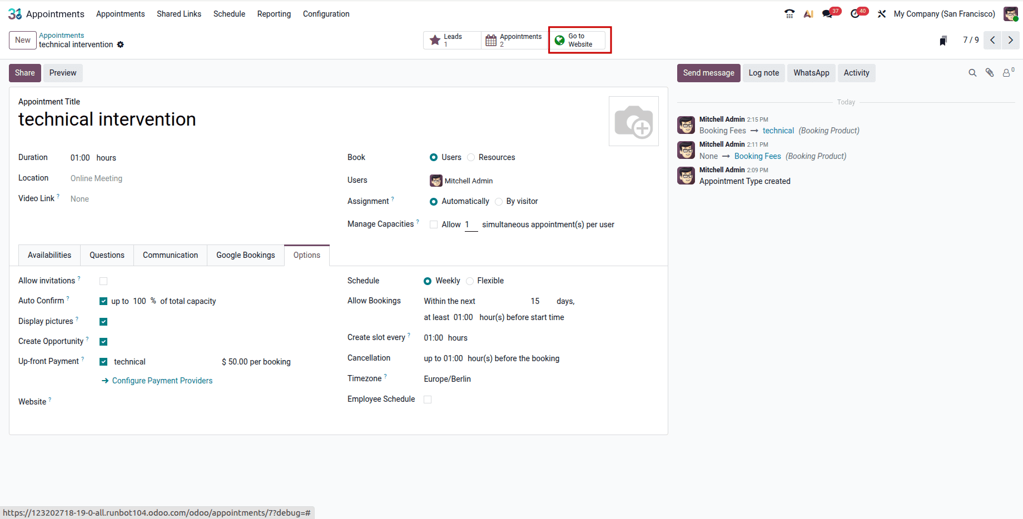Image resolution: width=1023 pixels, height=519 pixels.
Task: Toggle the Employee Schedule checkbox
Action: (x=428, y=400)
